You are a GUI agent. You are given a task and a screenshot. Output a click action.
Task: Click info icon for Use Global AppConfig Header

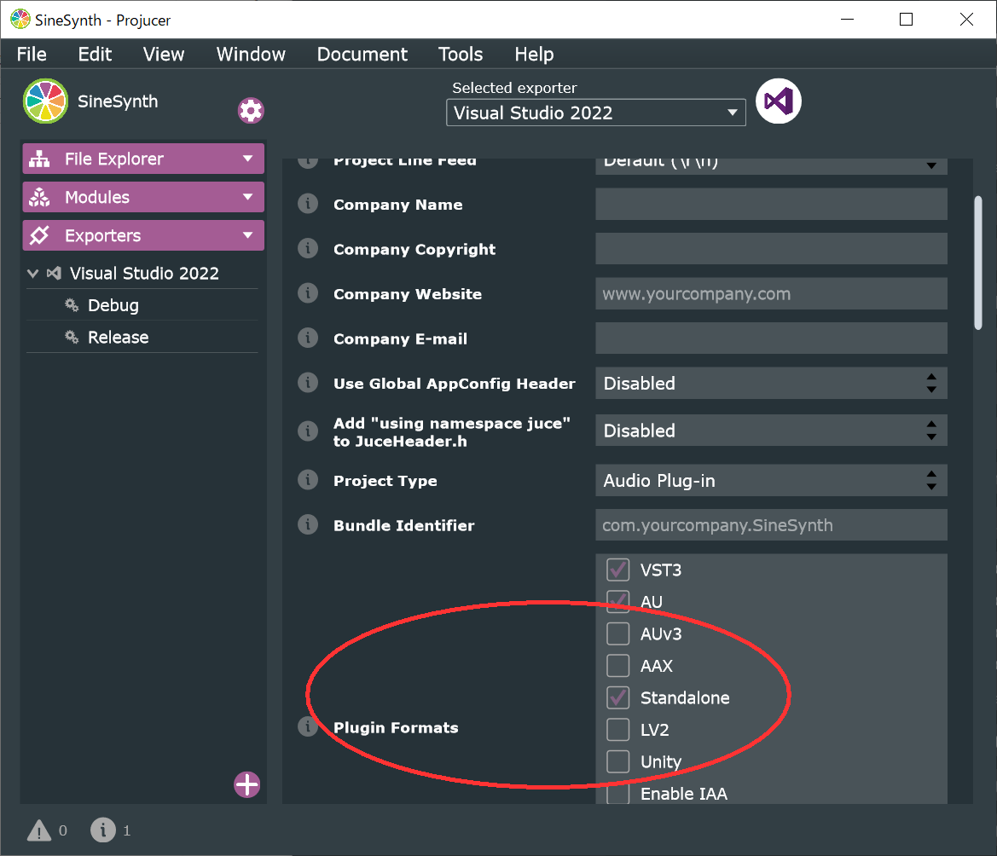308,383
